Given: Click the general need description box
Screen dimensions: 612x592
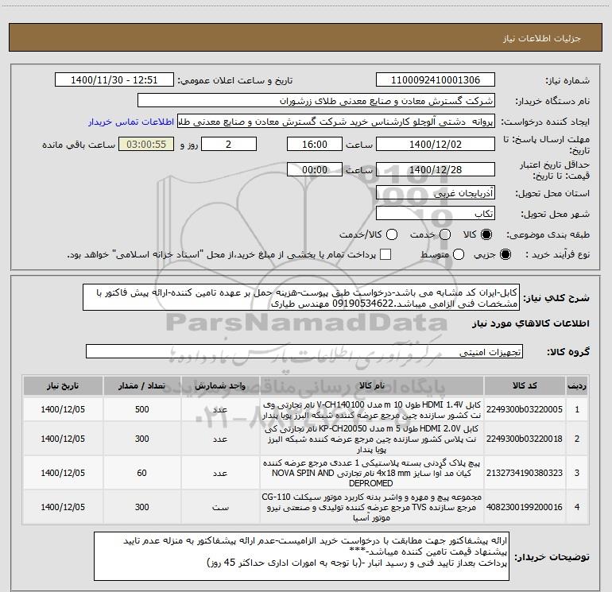Looking at the screenshot, I should 301,298.
